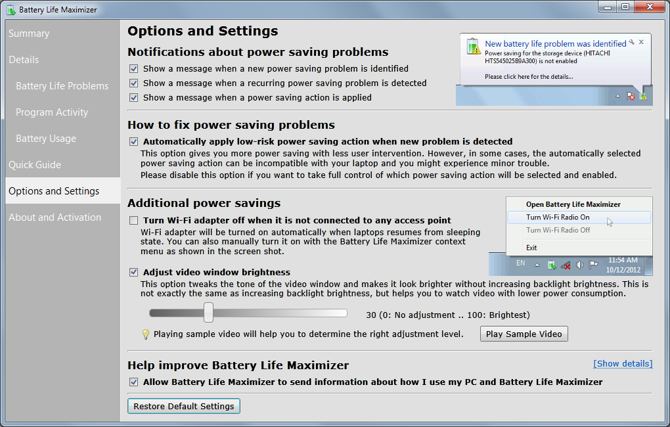Image resolution: width=670 pixels, height=427 pixels.
Task: Click the Show details link
Action: [x=623, y=364]
